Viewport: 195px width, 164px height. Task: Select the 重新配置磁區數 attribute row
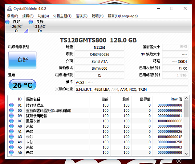coord(96,111)
